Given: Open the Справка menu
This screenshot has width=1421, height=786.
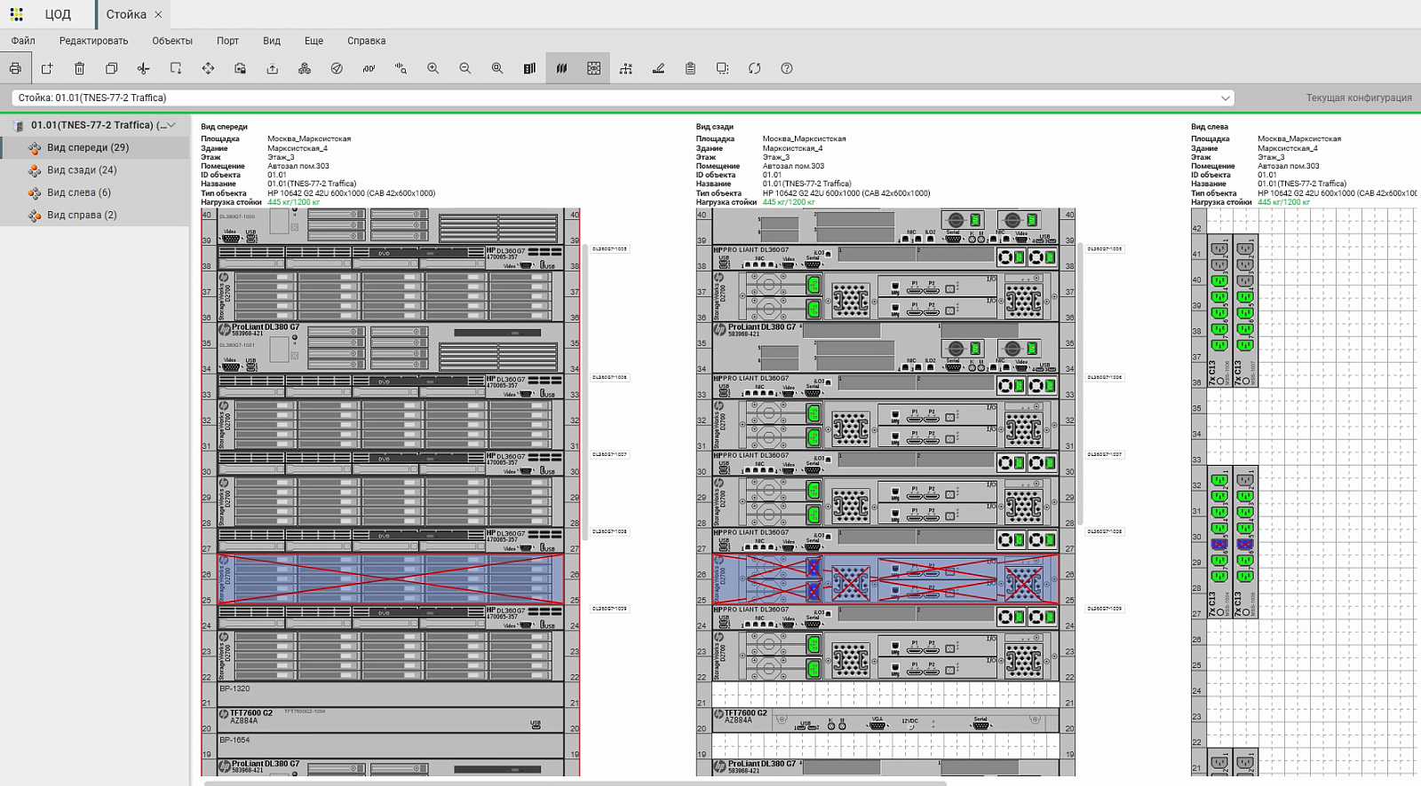Looking at the screenshot, I should [366, 41].
